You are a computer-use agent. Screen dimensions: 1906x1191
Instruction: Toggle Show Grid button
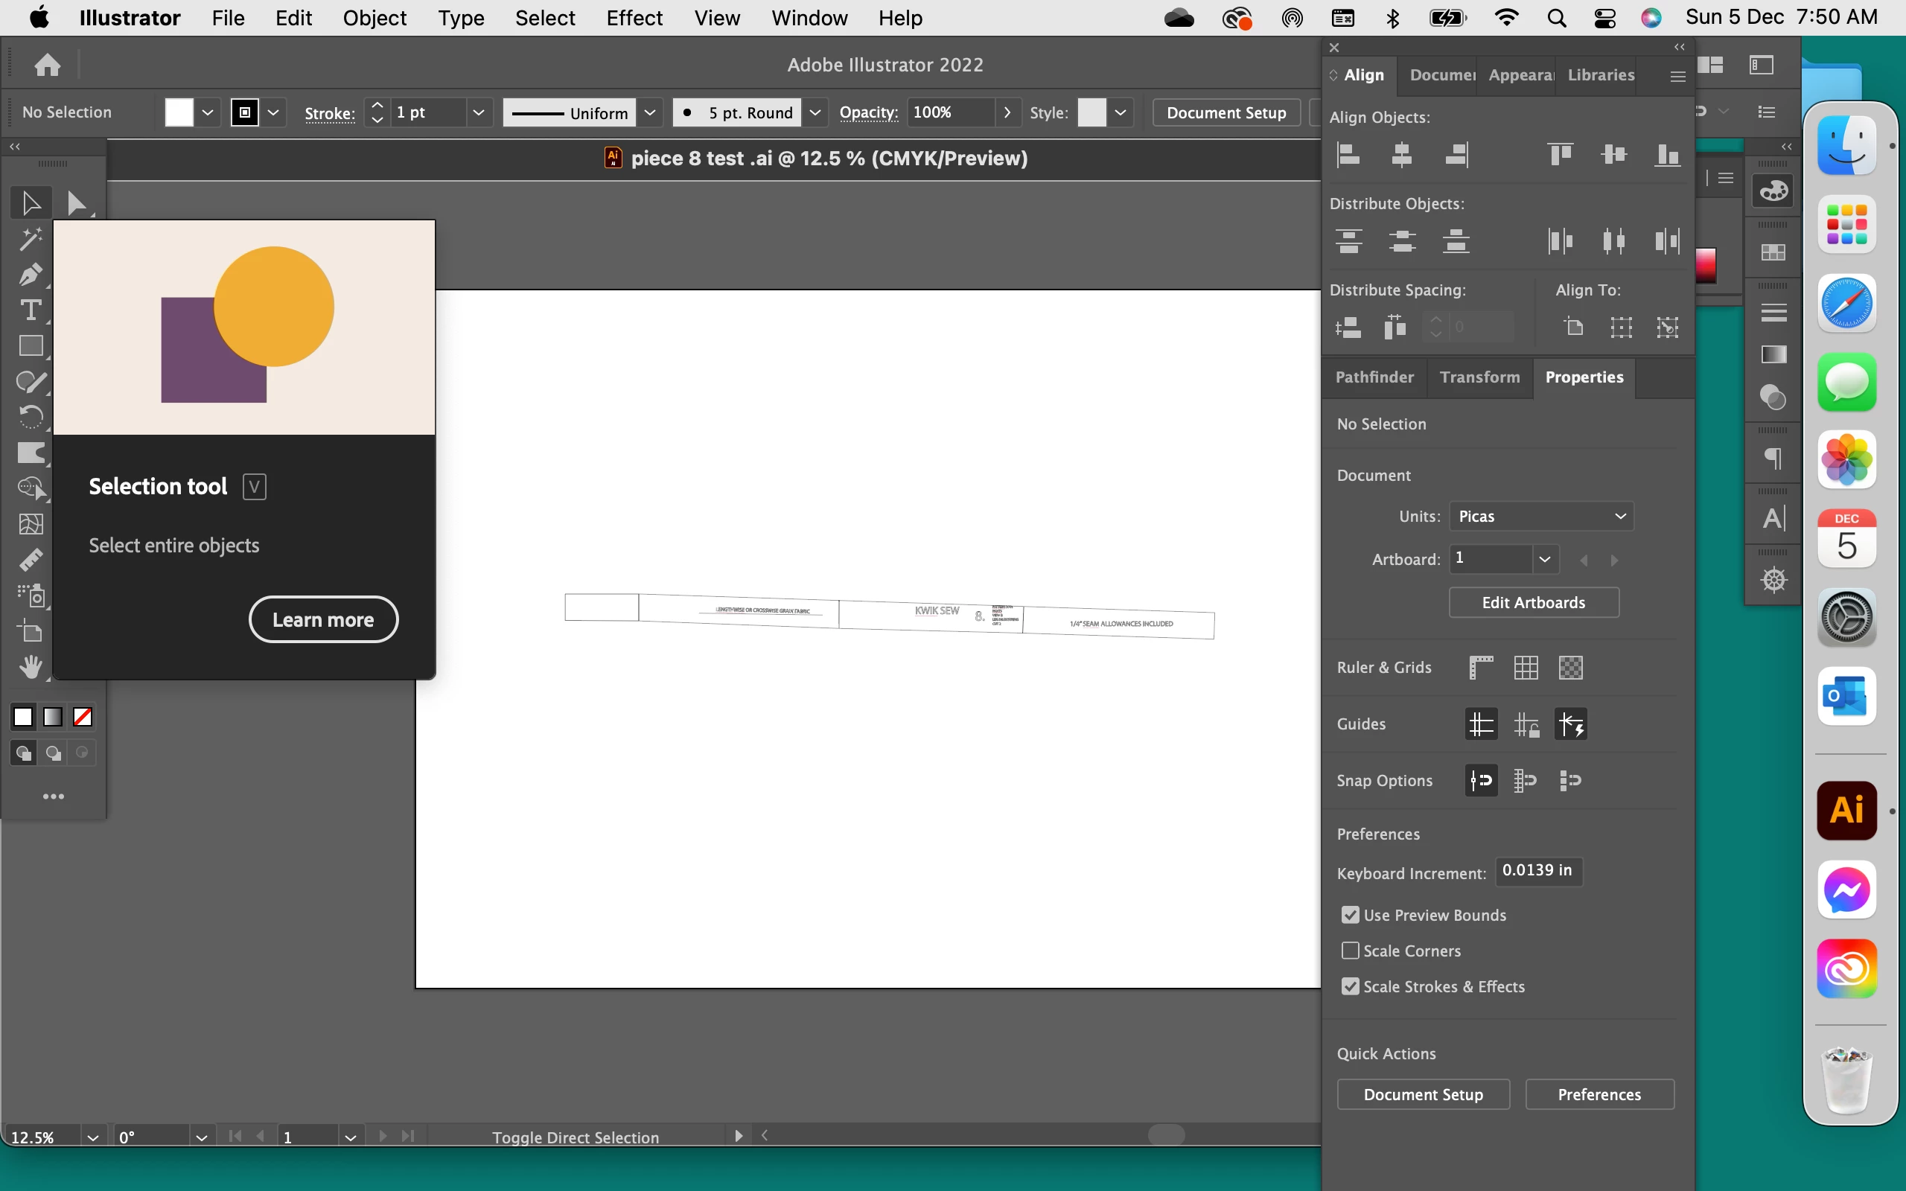coord(1526,667)
